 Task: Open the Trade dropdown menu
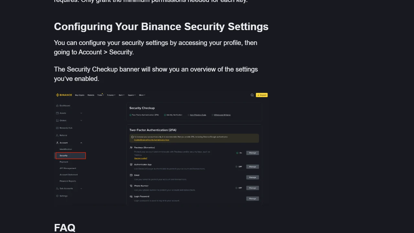(x=101, y=95)
